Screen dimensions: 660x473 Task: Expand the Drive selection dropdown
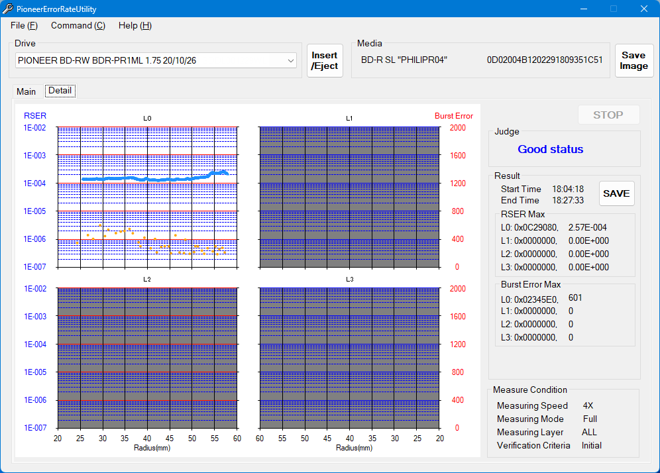(291, 60)
